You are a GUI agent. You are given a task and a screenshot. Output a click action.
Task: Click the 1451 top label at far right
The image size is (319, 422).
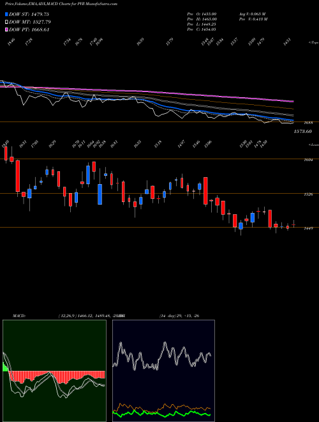(287, 42)
